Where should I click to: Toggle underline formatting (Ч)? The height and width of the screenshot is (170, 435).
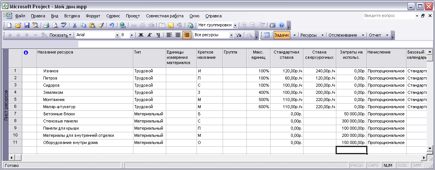tap(158, 35)
